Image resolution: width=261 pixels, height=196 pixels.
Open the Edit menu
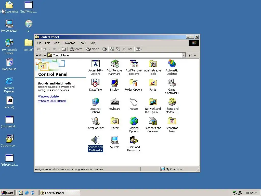click(47, 43)
